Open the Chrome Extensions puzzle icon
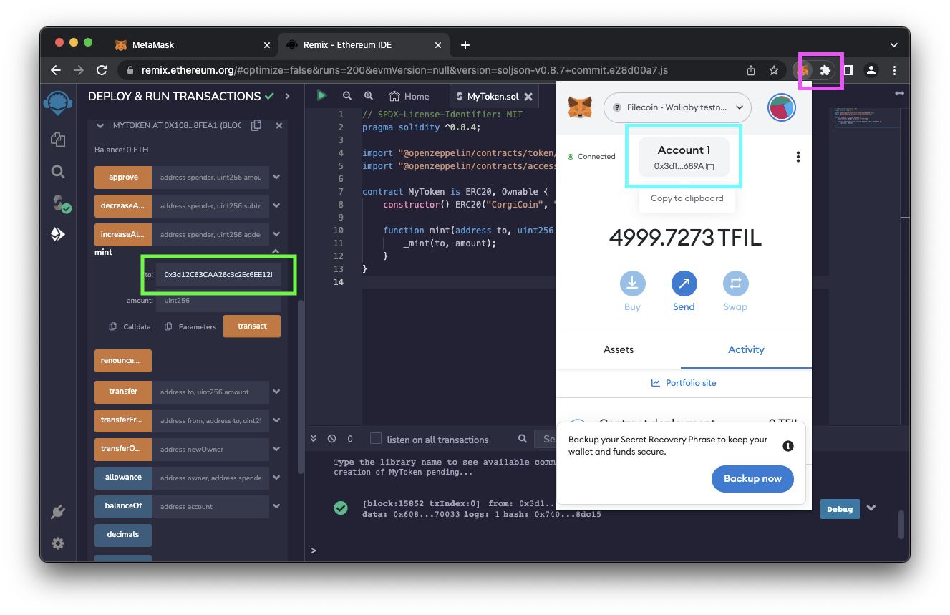Screen dimensions: 950x615 [x=825, y=70]
